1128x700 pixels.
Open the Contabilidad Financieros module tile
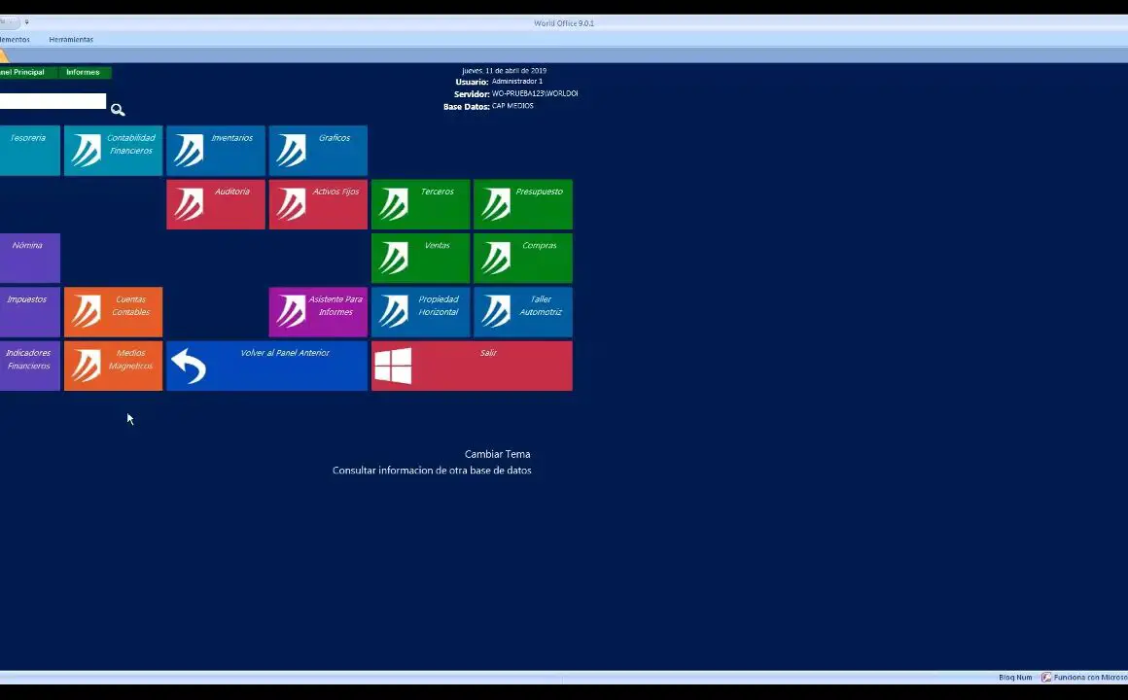[x=113, y=151]
